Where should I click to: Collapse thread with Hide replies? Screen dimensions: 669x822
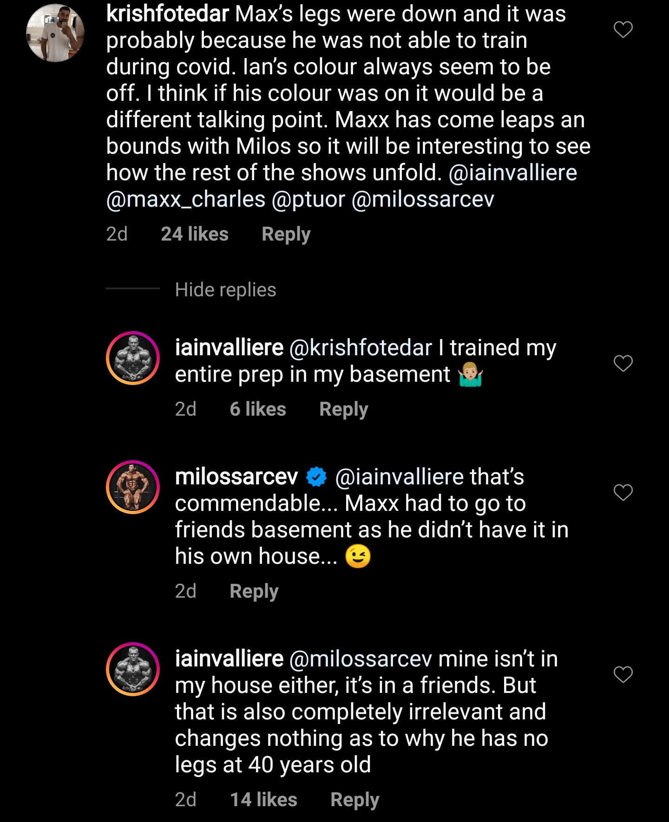coord(225,290)
